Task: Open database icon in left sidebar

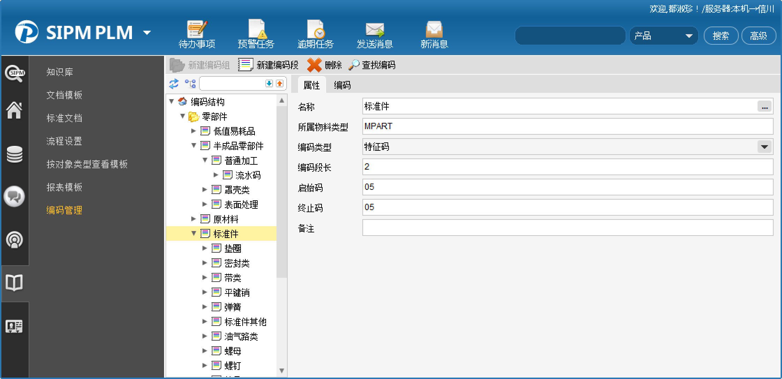Action: click(14, 154)
